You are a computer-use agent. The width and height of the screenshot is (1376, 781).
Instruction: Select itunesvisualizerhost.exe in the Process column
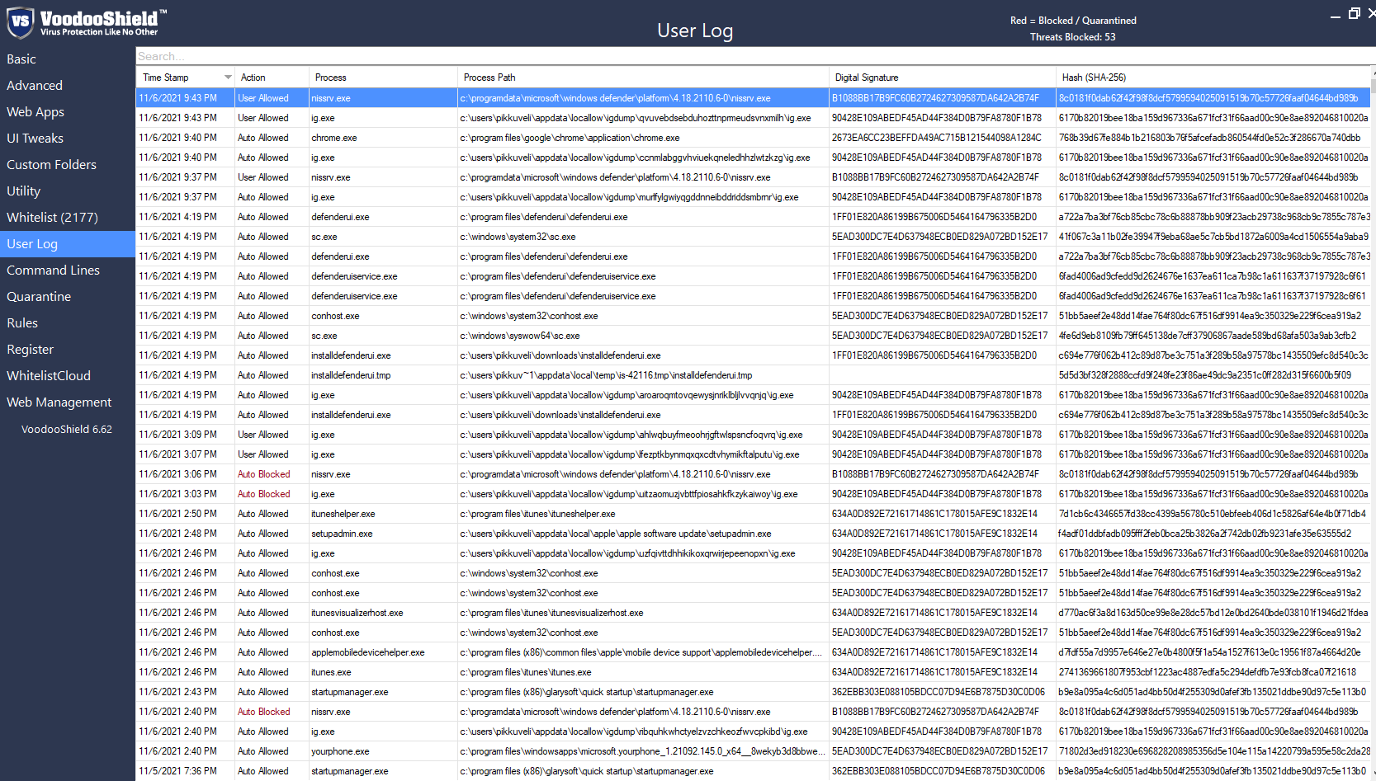(357, 613)
